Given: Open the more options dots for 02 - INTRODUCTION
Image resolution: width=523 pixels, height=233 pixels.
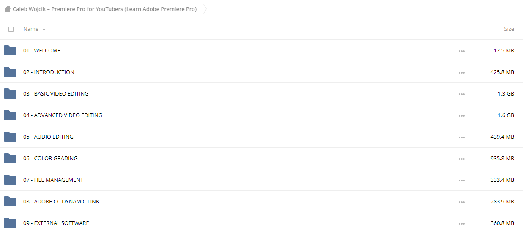Looking at the screenshot, I should pyautogui.click(x=461, y=72).
